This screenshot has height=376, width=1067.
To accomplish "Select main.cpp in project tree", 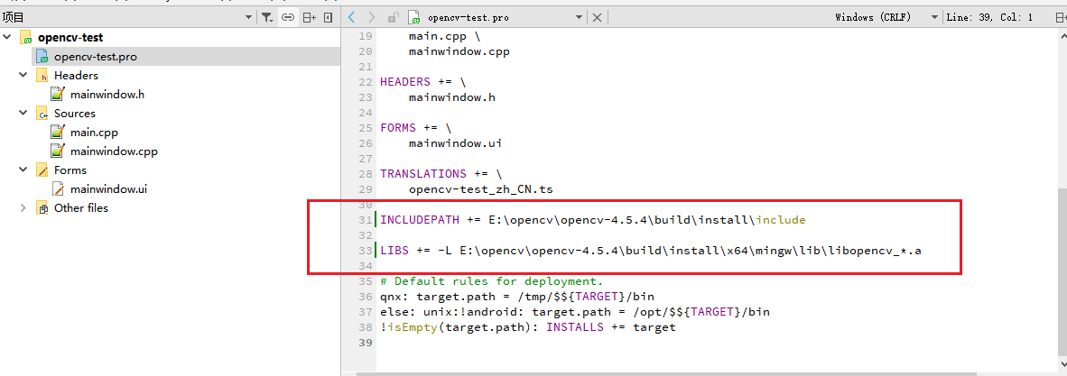I will pos(94,133).
